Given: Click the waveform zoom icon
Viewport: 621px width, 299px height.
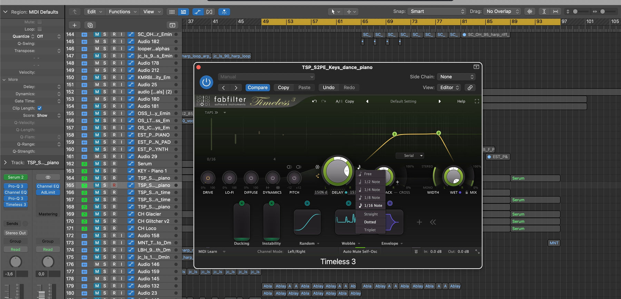Looking at the screenshot, I should (x=530, y=11).
